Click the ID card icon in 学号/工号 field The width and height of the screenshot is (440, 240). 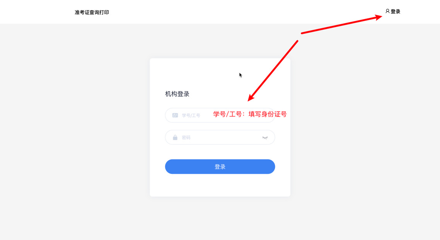[x=175, y=115]
